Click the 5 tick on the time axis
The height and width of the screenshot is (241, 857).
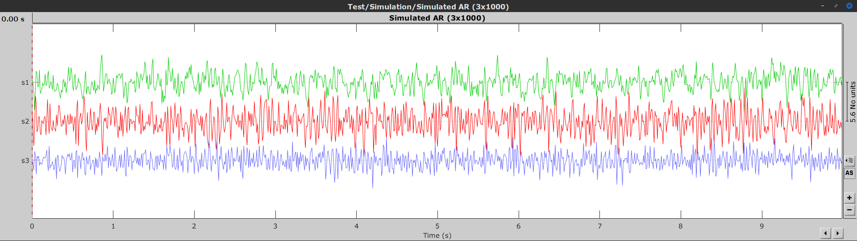click(437, 226)
